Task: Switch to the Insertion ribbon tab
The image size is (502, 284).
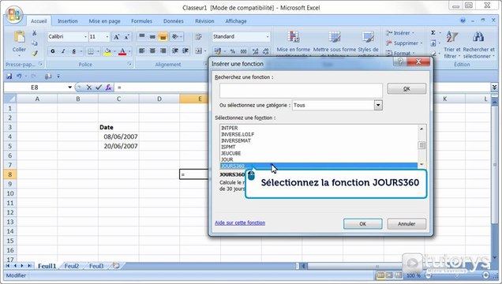Action: [x=68, y=21]
